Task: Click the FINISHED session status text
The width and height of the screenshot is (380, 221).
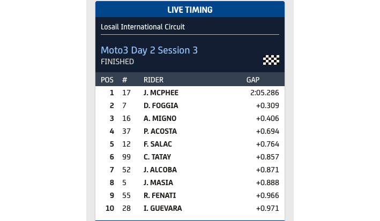Action: coord(117,62)
